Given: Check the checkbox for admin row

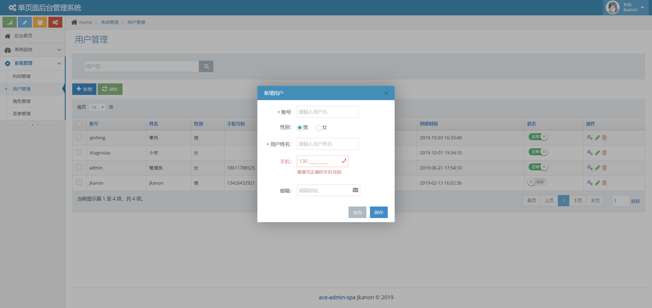Looking at the screenshot, I should click(x=79, y=167).
